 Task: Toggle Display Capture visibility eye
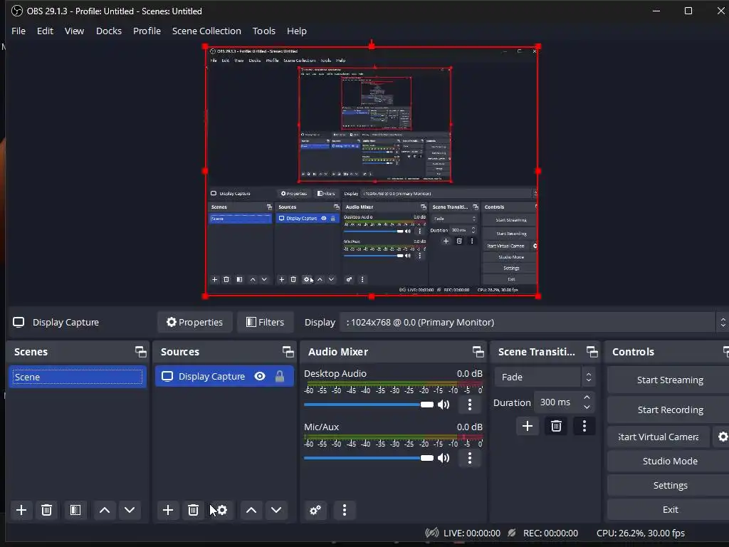click(x=260, y=376)
